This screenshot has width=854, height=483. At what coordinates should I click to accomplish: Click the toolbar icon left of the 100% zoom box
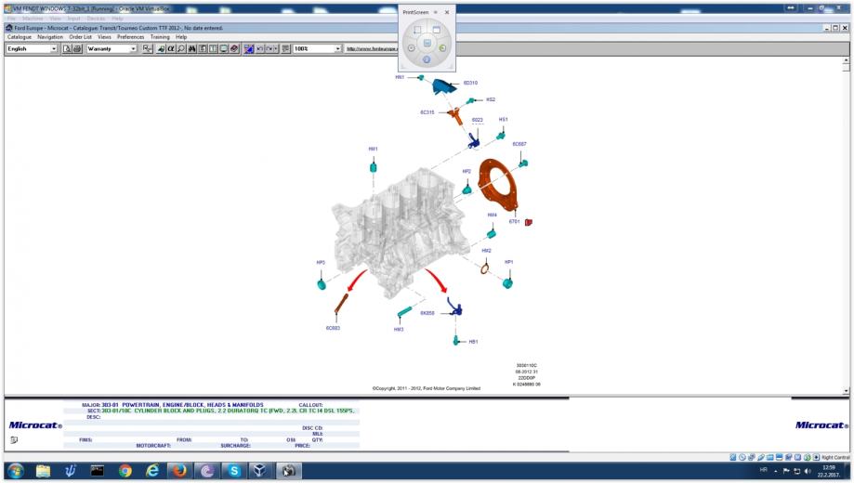click(x=285, y=49)
